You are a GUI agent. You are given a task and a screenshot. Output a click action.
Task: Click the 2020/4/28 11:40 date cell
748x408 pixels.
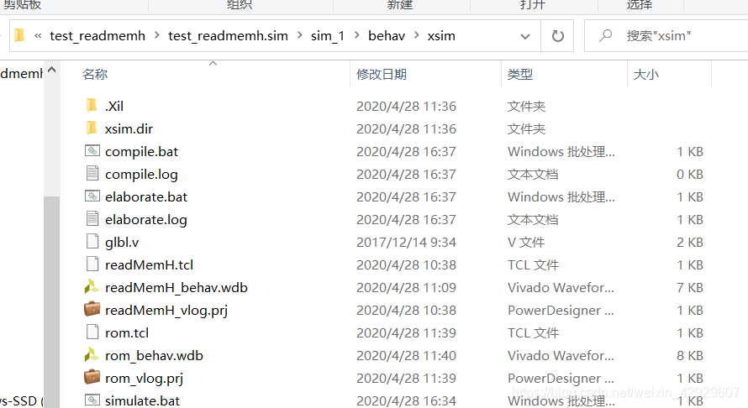click(x=406, y=356)
